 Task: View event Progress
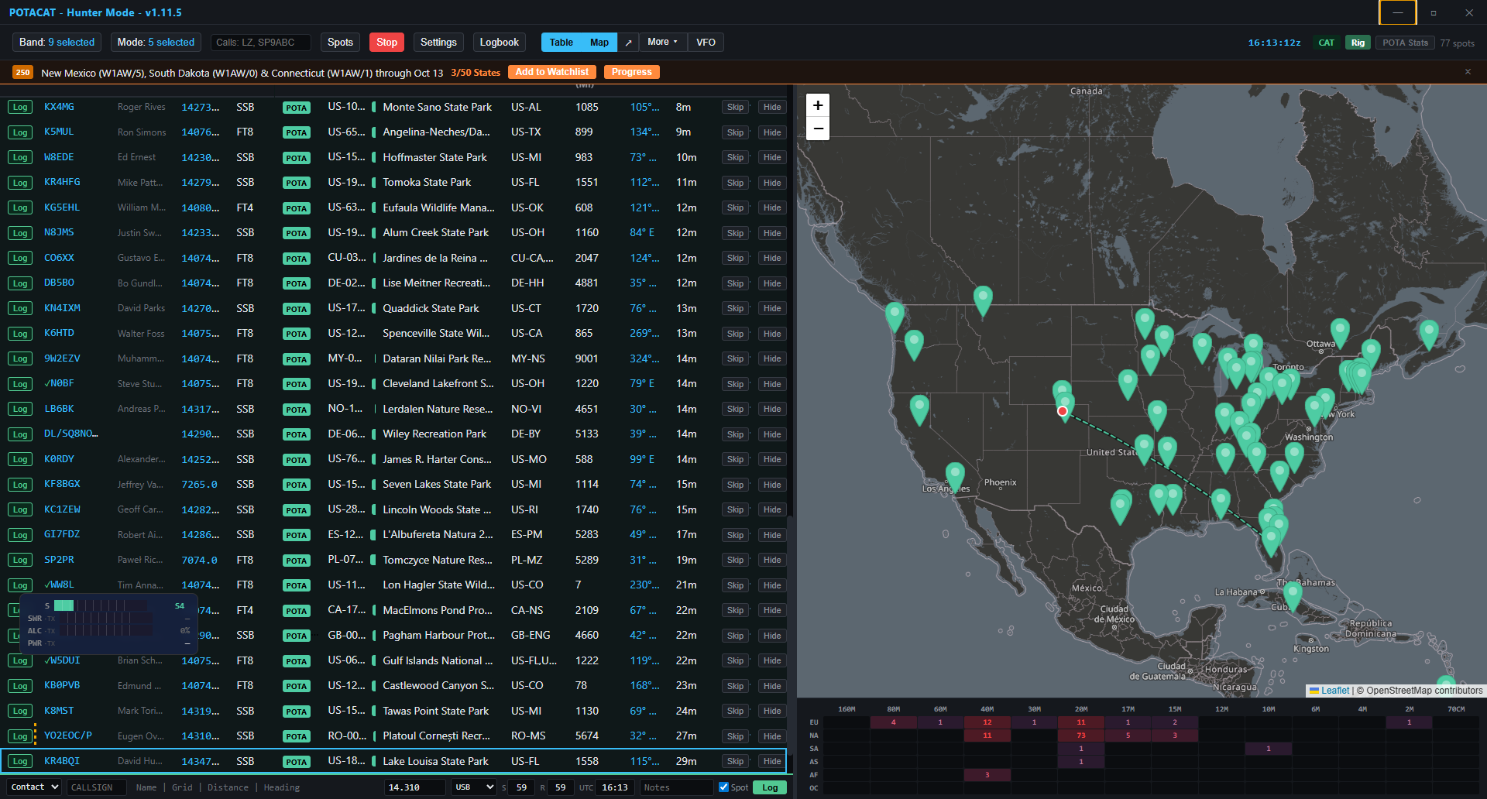click(x=631, y=72)
